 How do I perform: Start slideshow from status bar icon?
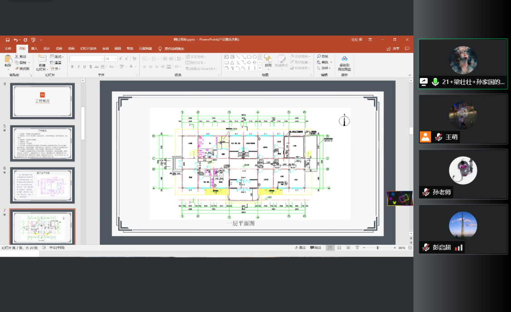click(357, 248)
